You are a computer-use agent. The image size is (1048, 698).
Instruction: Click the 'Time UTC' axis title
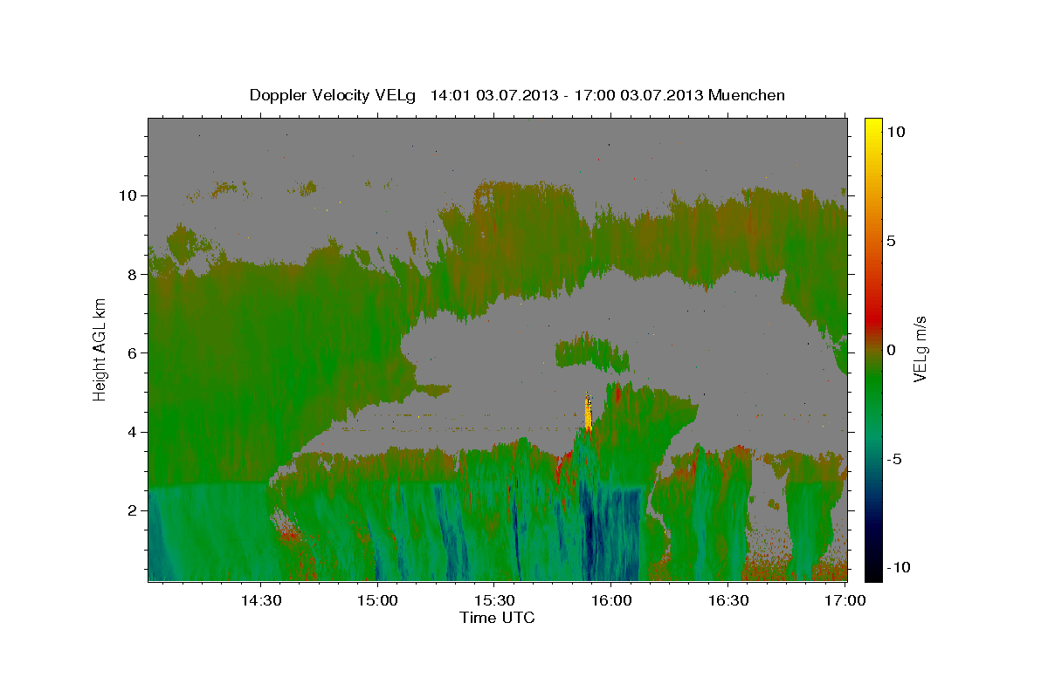(x=497, y=618)
